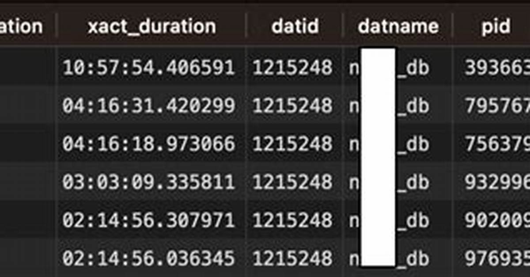Select xact_duration cell 03:03:09.335811
The width and height of the screenshot is (530, 277).
148,182
